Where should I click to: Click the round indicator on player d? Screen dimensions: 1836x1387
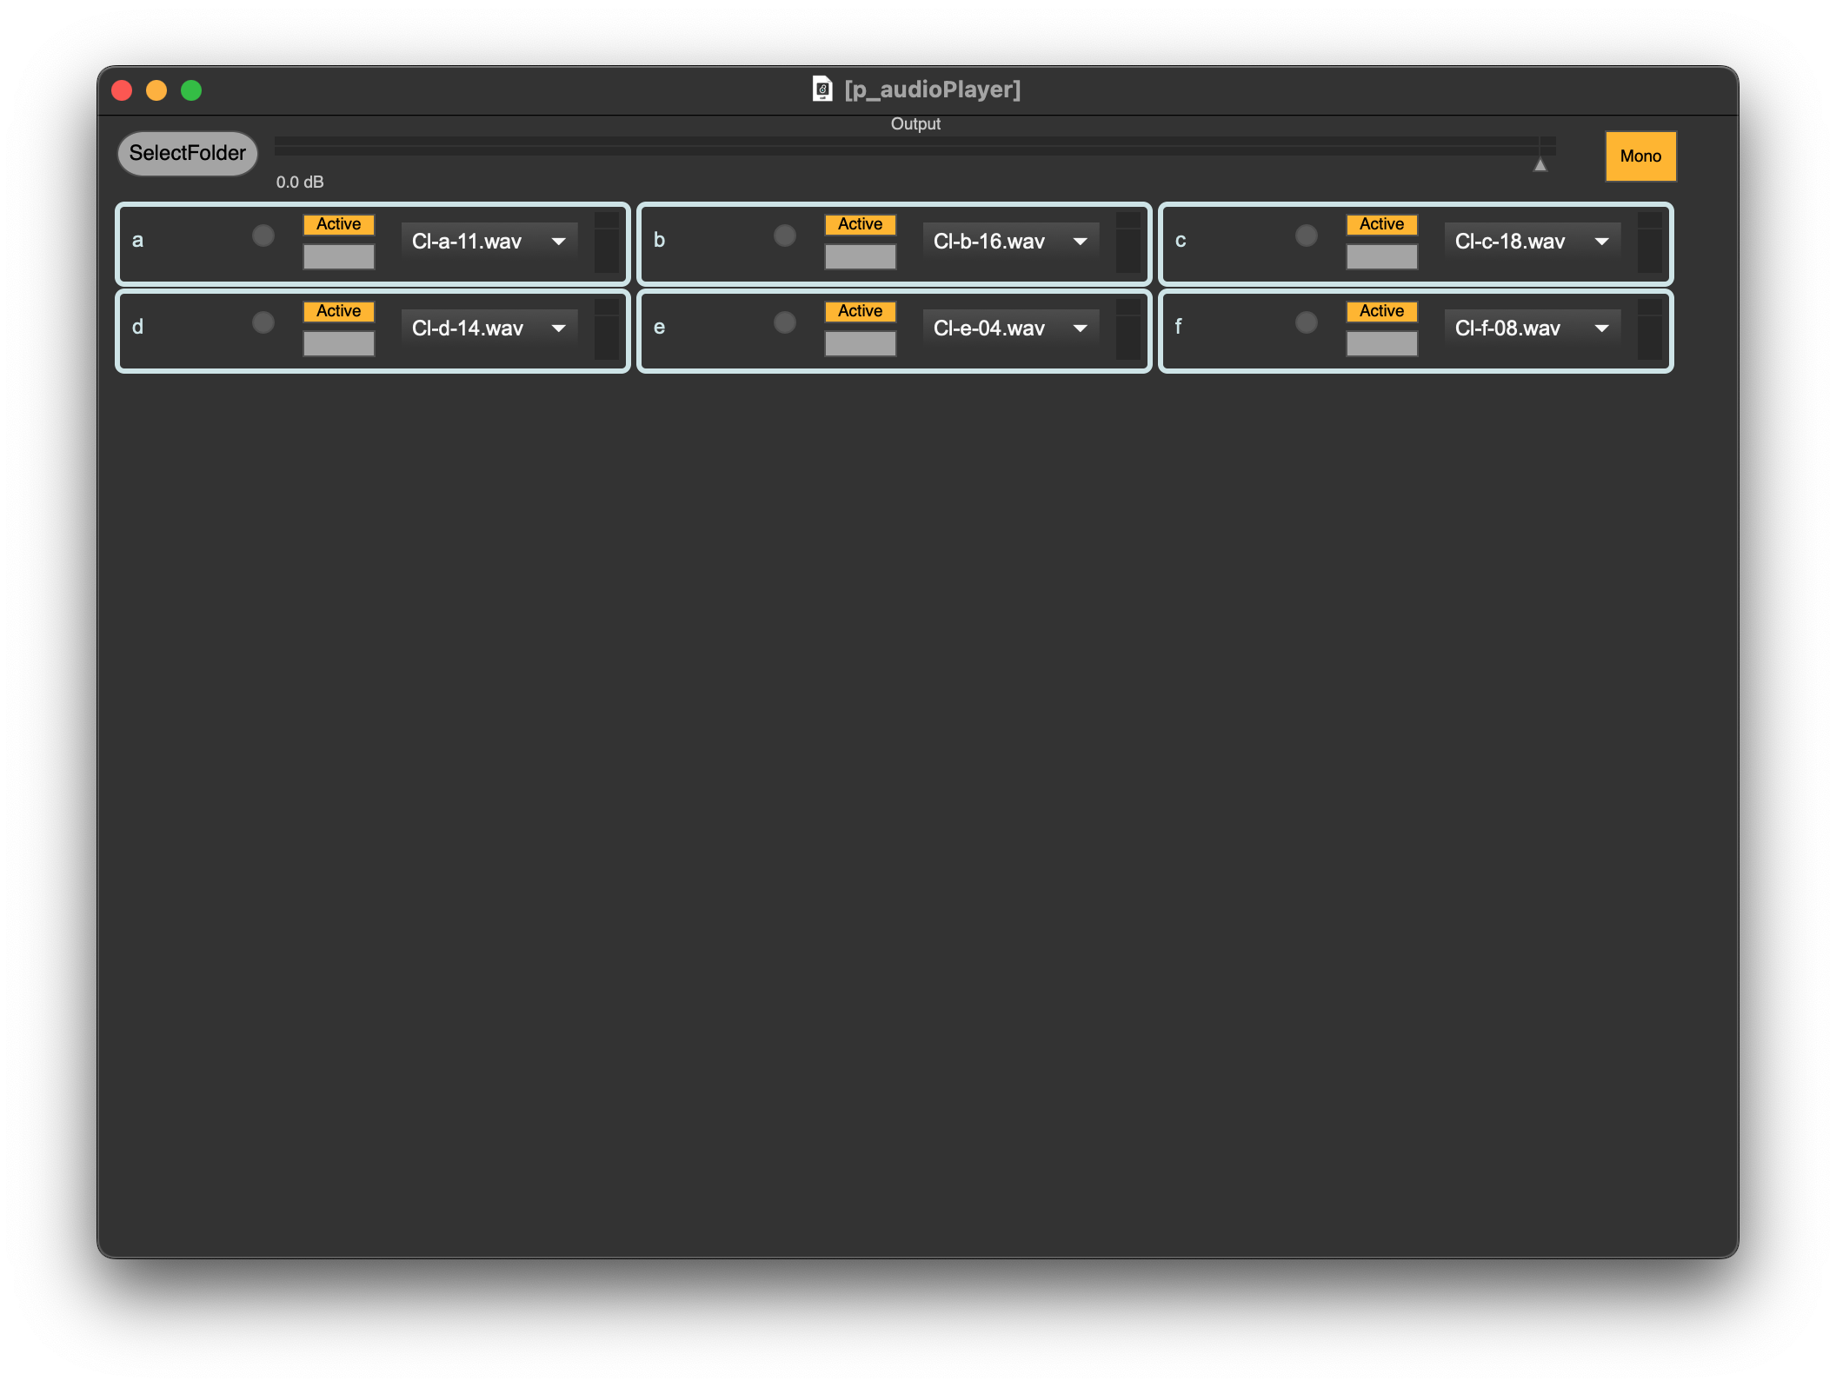(263, 322)
